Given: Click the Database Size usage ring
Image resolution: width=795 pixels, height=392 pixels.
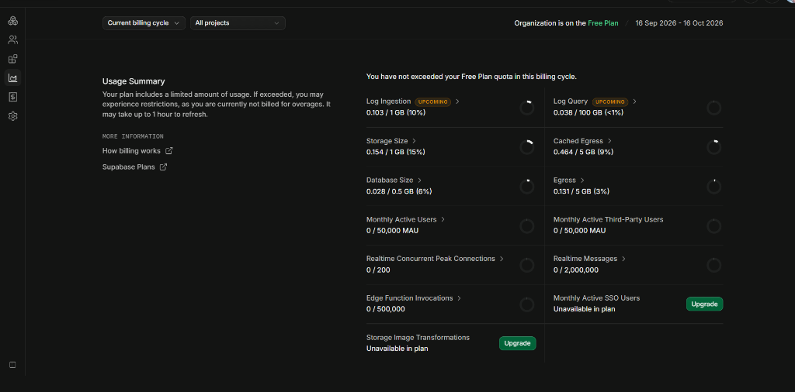Looking at the screenshot, I should tap(527, 186).
